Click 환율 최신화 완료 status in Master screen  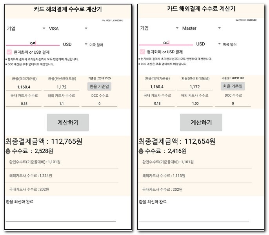[153, 202]
